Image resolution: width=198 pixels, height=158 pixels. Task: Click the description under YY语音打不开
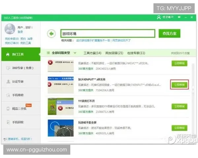pyautogui.click(x=117, y=106)
